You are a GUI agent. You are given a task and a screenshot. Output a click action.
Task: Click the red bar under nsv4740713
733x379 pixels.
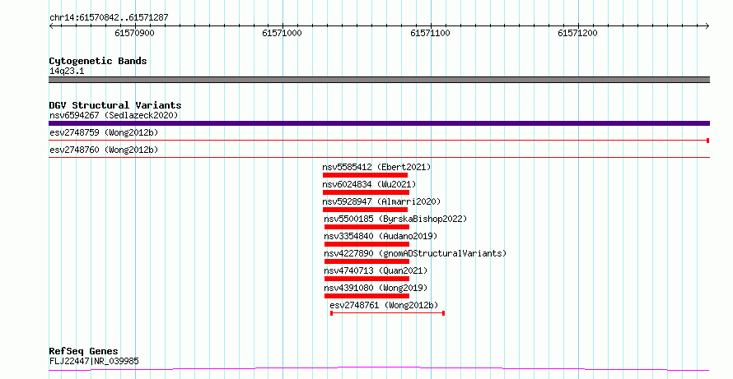click(x=367, y=279)
